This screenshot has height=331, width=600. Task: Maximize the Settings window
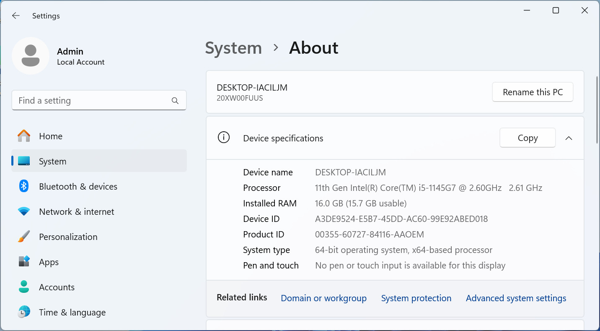click(x=556, y=10)
